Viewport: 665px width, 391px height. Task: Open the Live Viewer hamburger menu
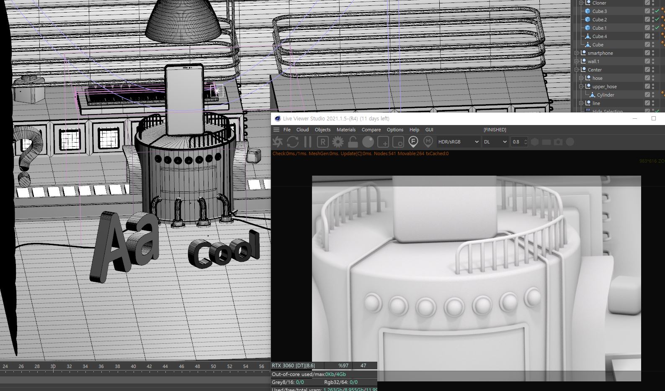[x=276, y=130]
